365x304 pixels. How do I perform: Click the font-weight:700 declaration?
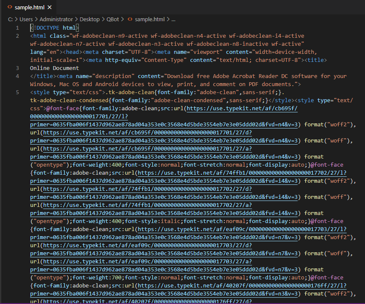tap(97, 277)
